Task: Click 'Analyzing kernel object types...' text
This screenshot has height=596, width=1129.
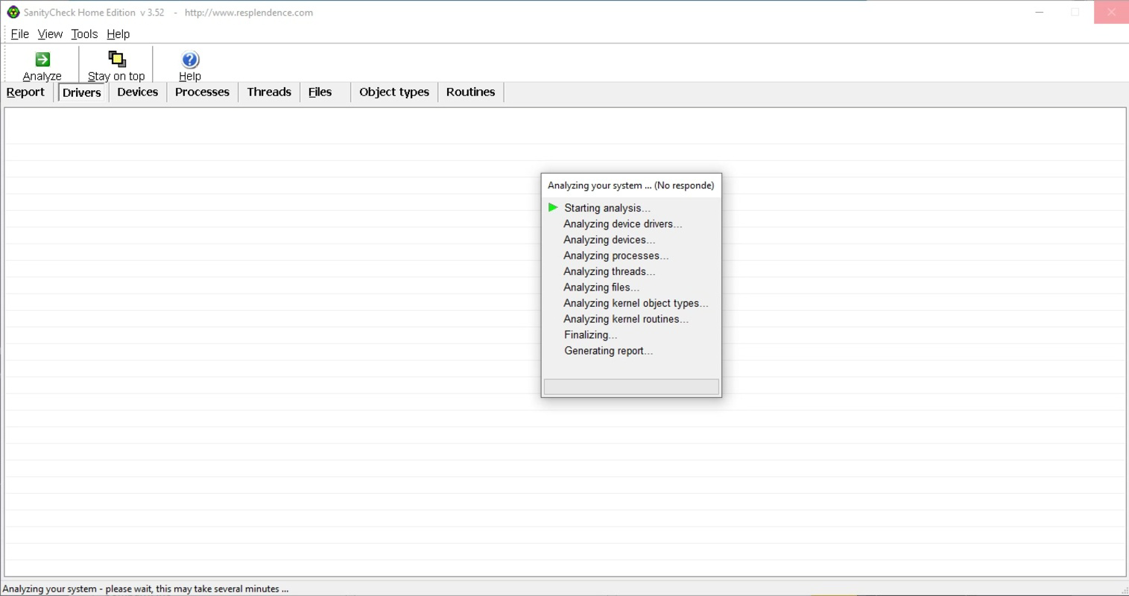Action: (x=636, y=303)
